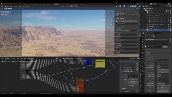Click Generate Random Material button

tap(127, 21)
